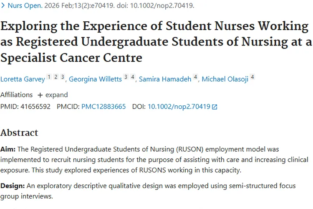The width and height of the screenshot is (313, 209).
Task: Open the PMC12883665 full-text link
Action: [x=103, y=107]
